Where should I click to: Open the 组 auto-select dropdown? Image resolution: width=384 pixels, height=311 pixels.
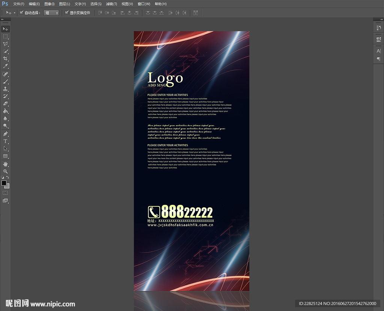click(x=51, y=13)
